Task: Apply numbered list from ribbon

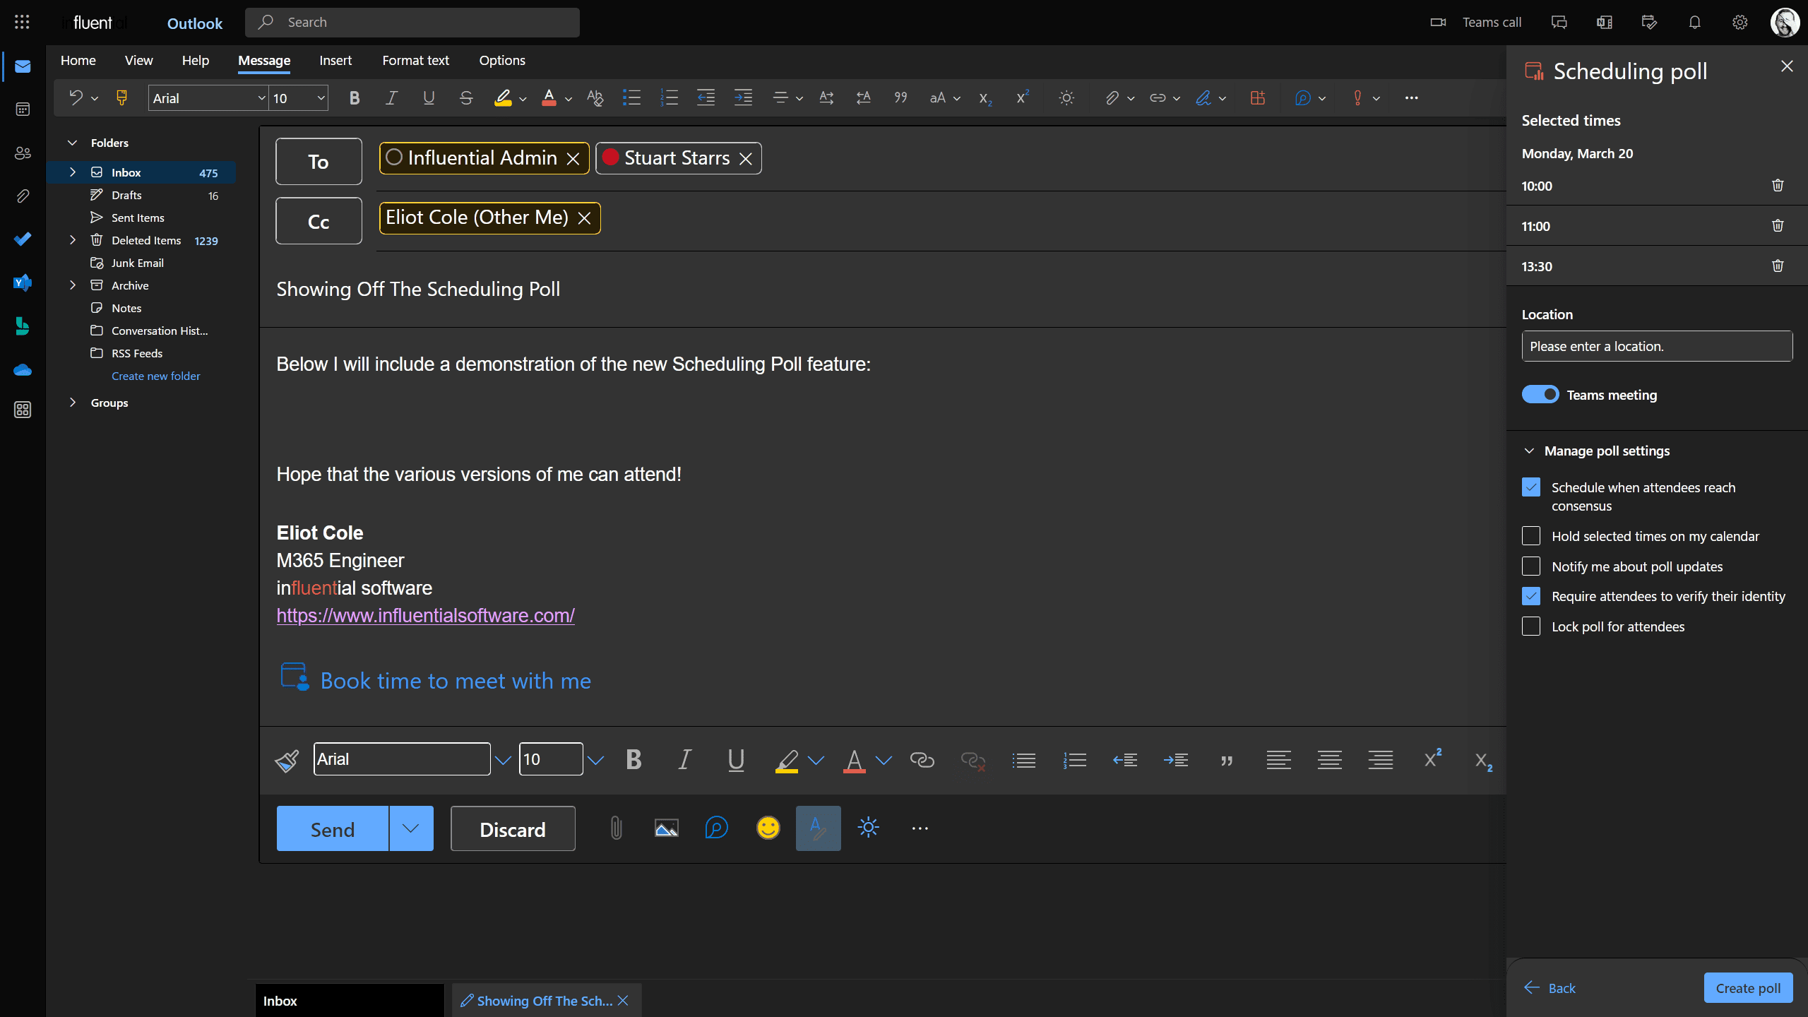Action: click(x=669, y=97)
